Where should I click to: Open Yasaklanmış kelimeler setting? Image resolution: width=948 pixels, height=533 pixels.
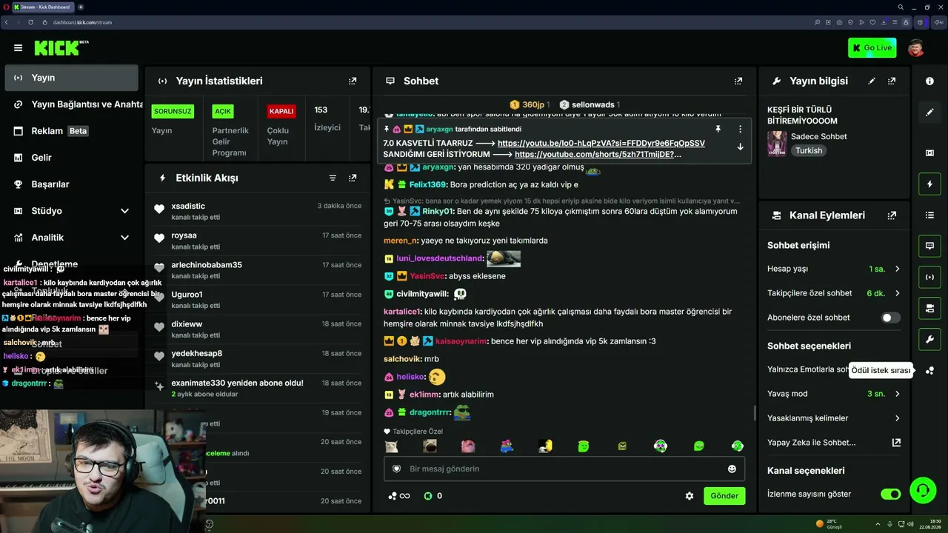tap(834, 418)
